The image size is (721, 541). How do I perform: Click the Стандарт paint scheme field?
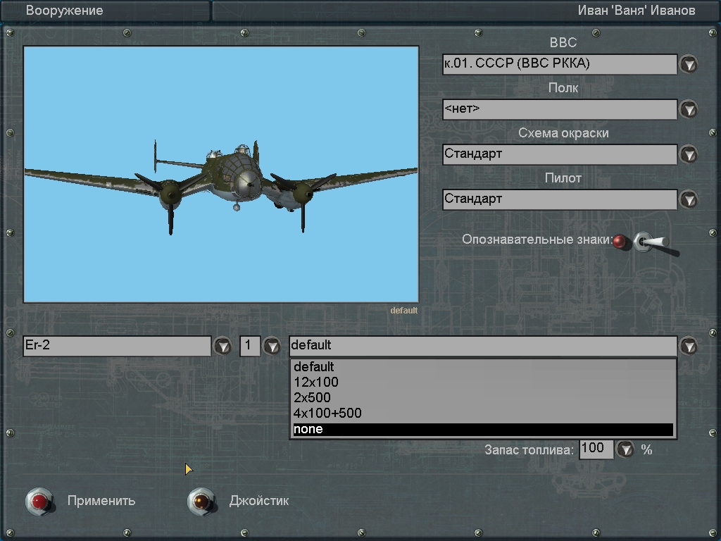click(x=559, y=154)
